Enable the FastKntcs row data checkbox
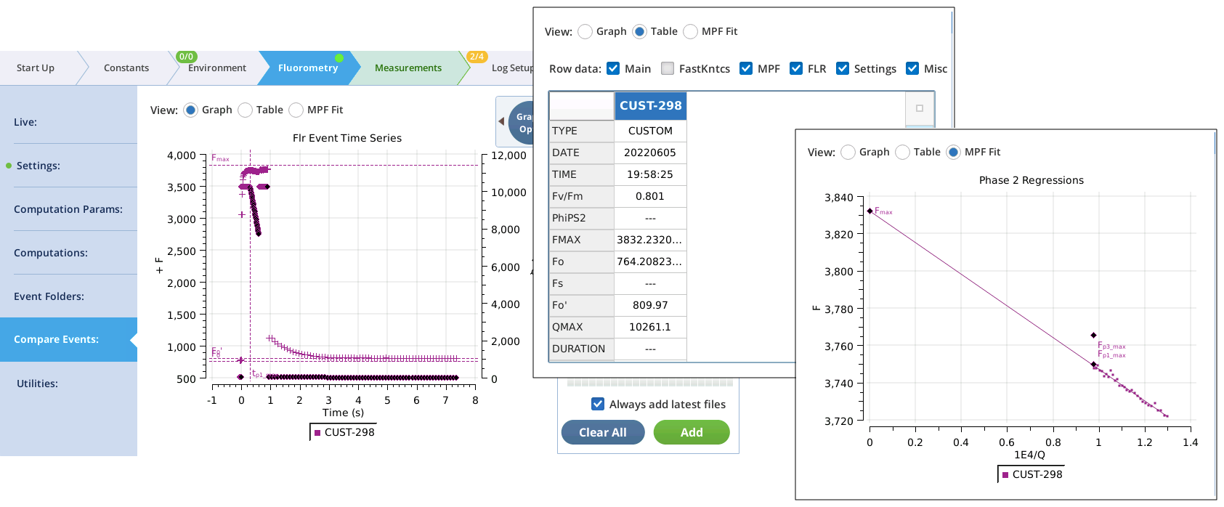1224x507 pixels. click(x=668, y=68)
